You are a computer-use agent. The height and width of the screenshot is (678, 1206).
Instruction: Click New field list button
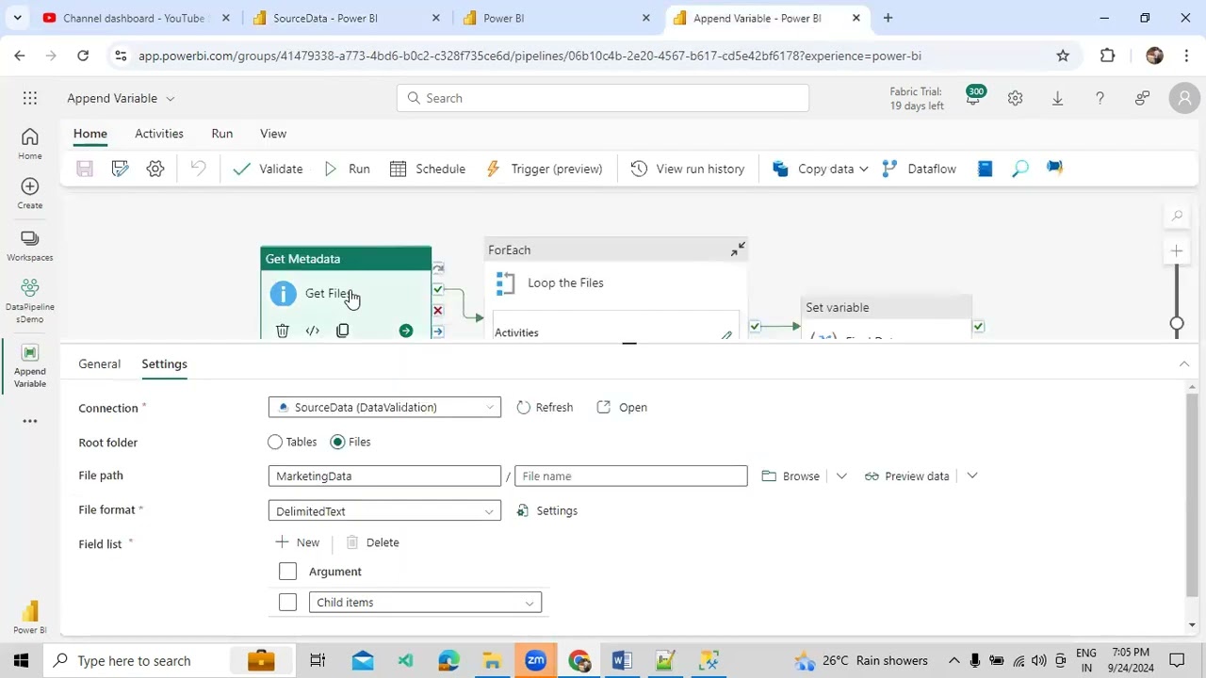[298, 542]
